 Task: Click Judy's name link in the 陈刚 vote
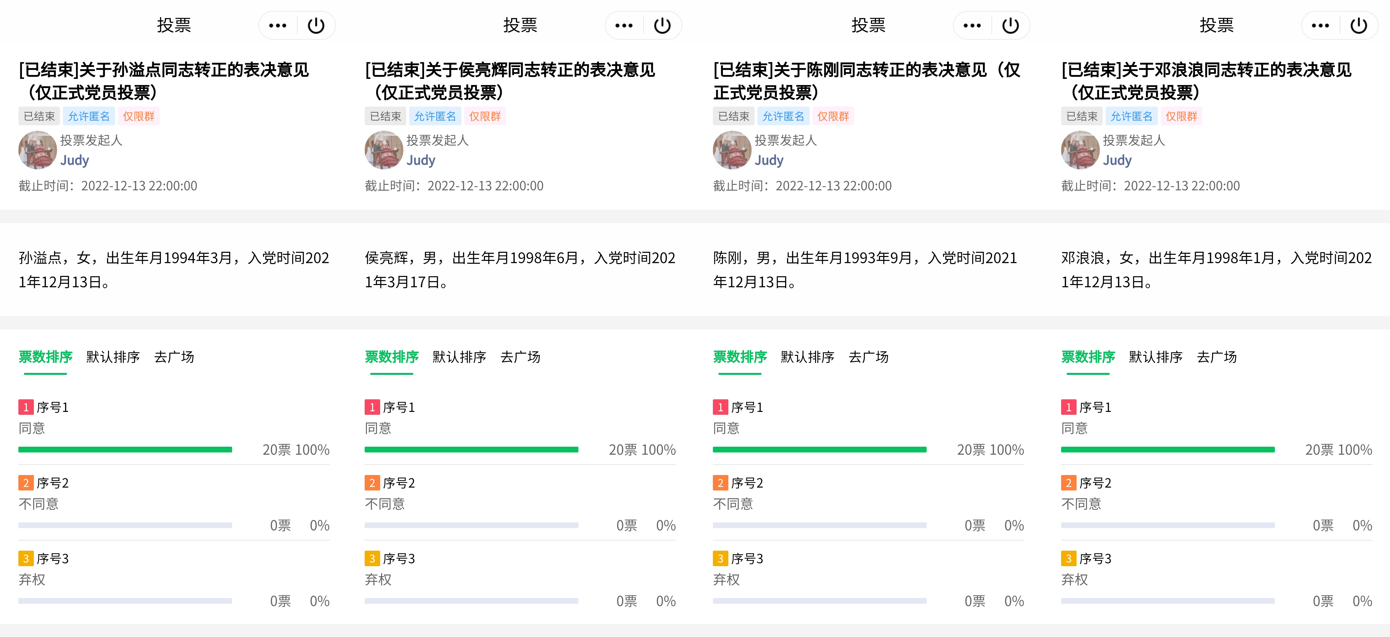pos(769,160)
